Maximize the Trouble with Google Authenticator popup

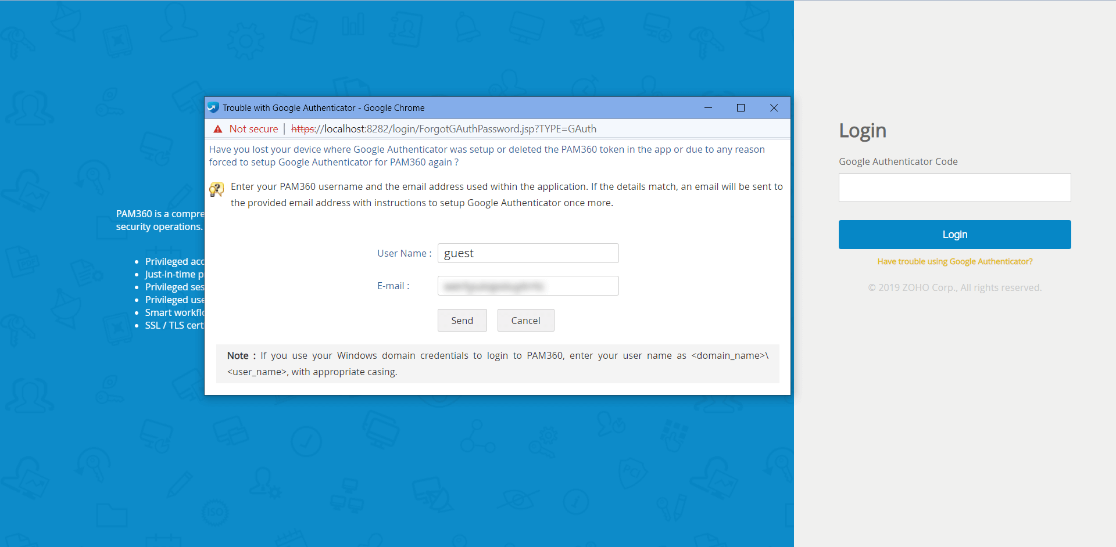741,108
